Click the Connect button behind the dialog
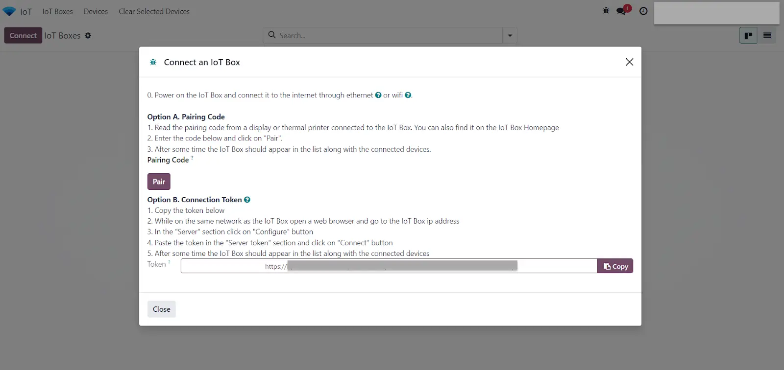 pos(23,35)
